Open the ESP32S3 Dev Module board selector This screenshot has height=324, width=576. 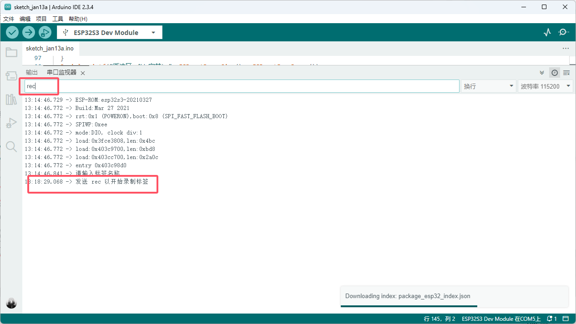(109, 33)
